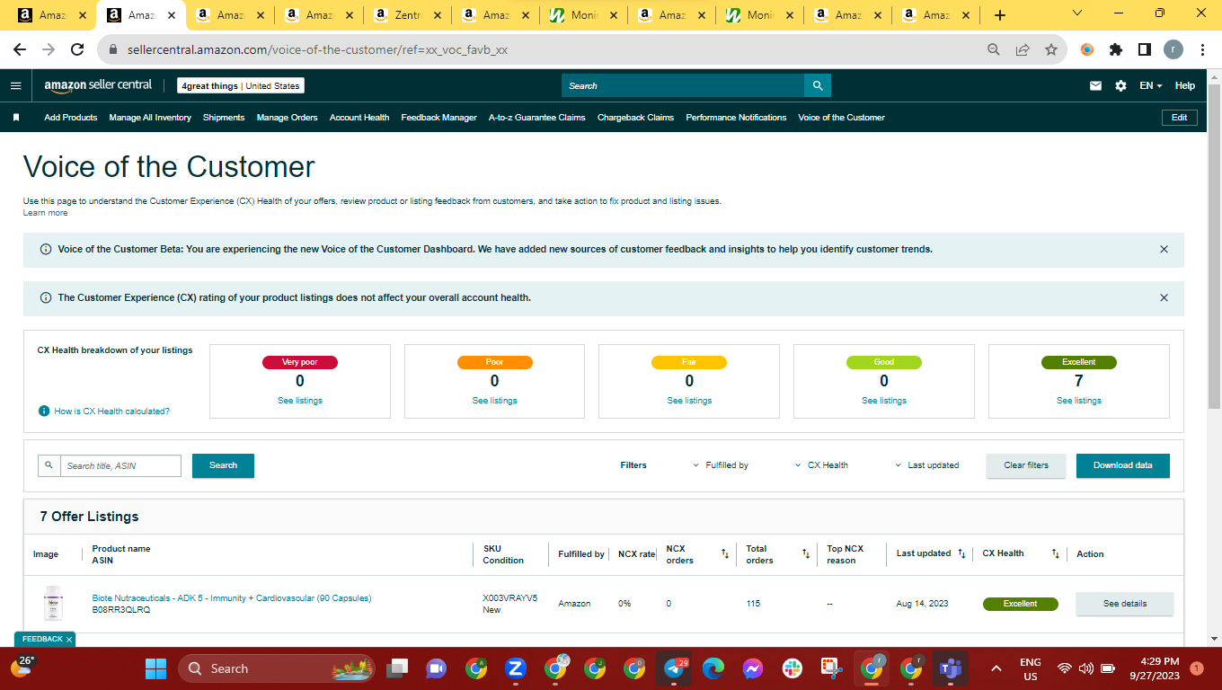Open zoom magnifier icon in address bar
Viewport: 1222px width, 690px height.
point(994,50)
